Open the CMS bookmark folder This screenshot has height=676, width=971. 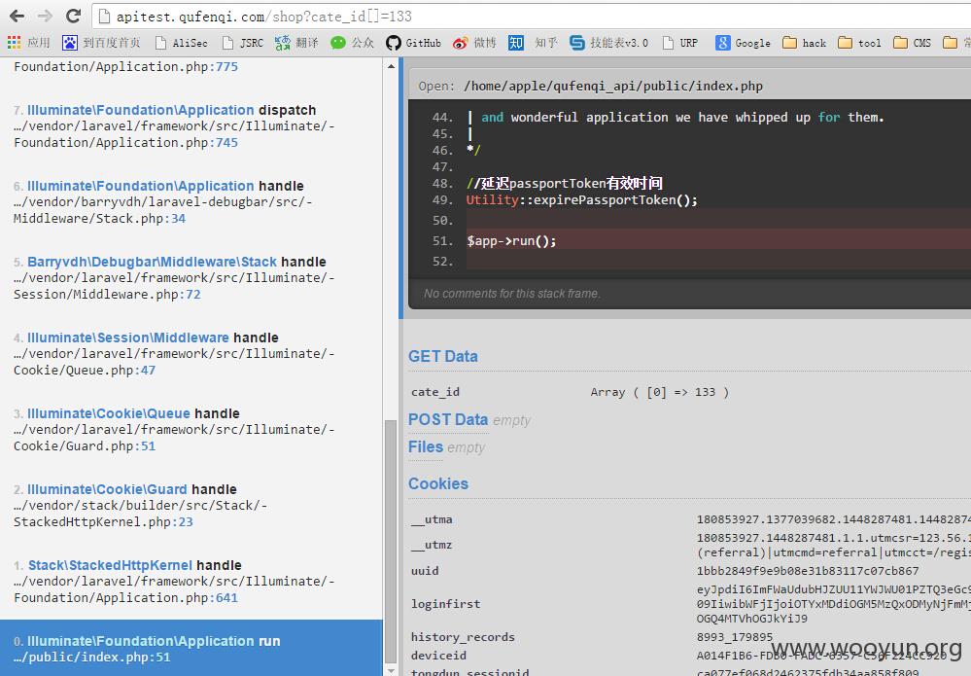point(913,43)
